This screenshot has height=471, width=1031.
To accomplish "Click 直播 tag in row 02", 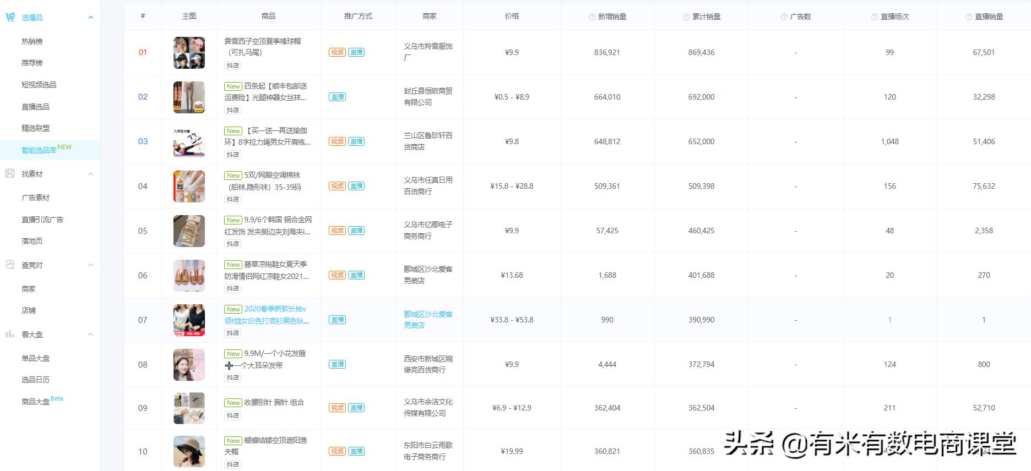I will click(337, 97).
